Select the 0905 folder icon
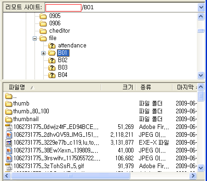Screen dimensions: 207x181 (x=43, y=16)
